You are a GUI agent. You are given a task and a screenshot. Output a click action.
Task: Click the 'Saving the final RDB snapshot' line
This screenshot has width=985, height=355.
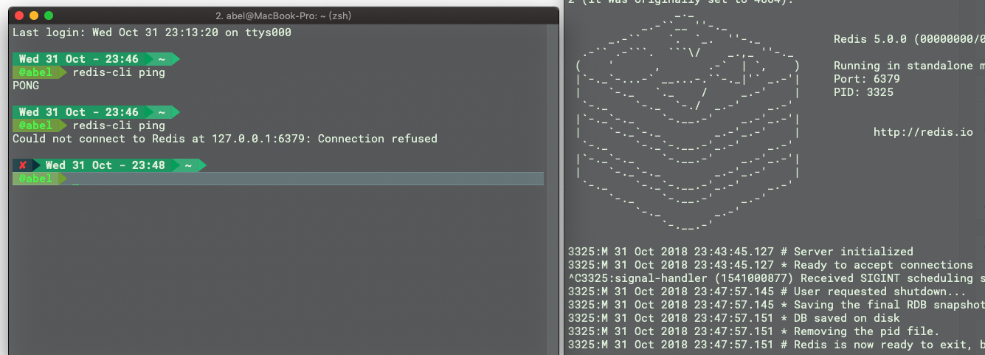(x=776, y=305)
